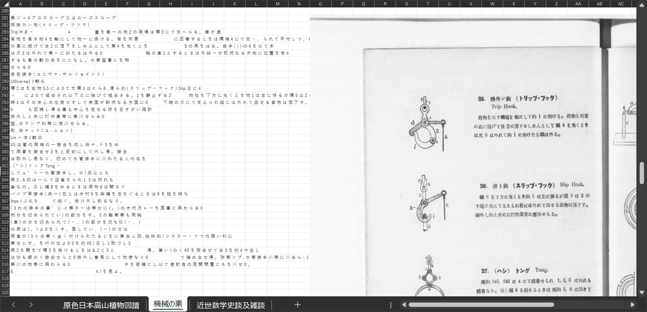
Task: Click the horizontal scrollbar left arrow
Action: click(x=404, y=305)
